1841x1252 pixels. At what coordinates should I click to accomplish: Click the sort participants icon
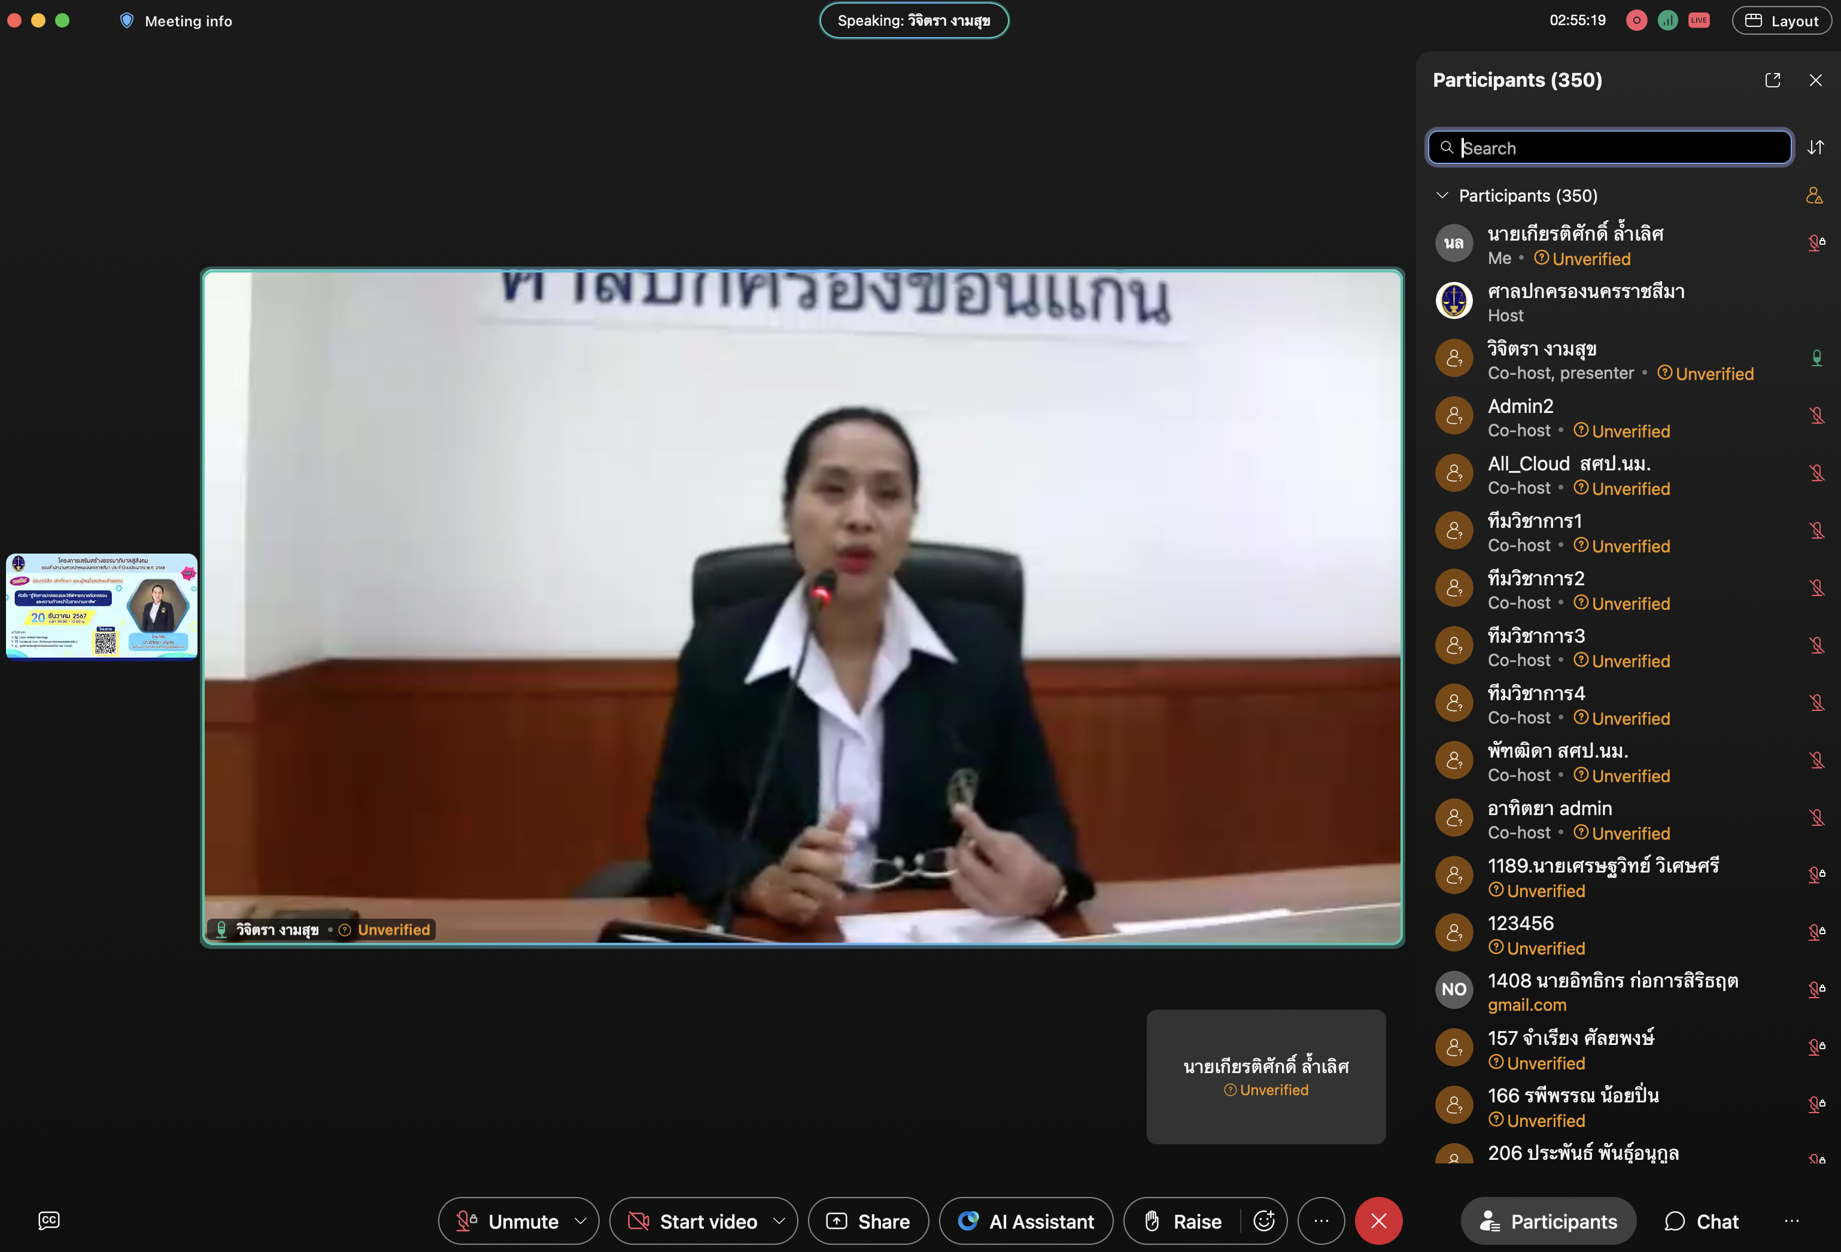1815,147
